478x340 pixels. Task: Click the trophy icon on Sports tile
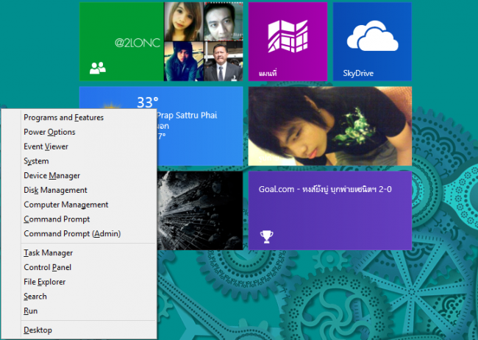[x=266, y=236]
